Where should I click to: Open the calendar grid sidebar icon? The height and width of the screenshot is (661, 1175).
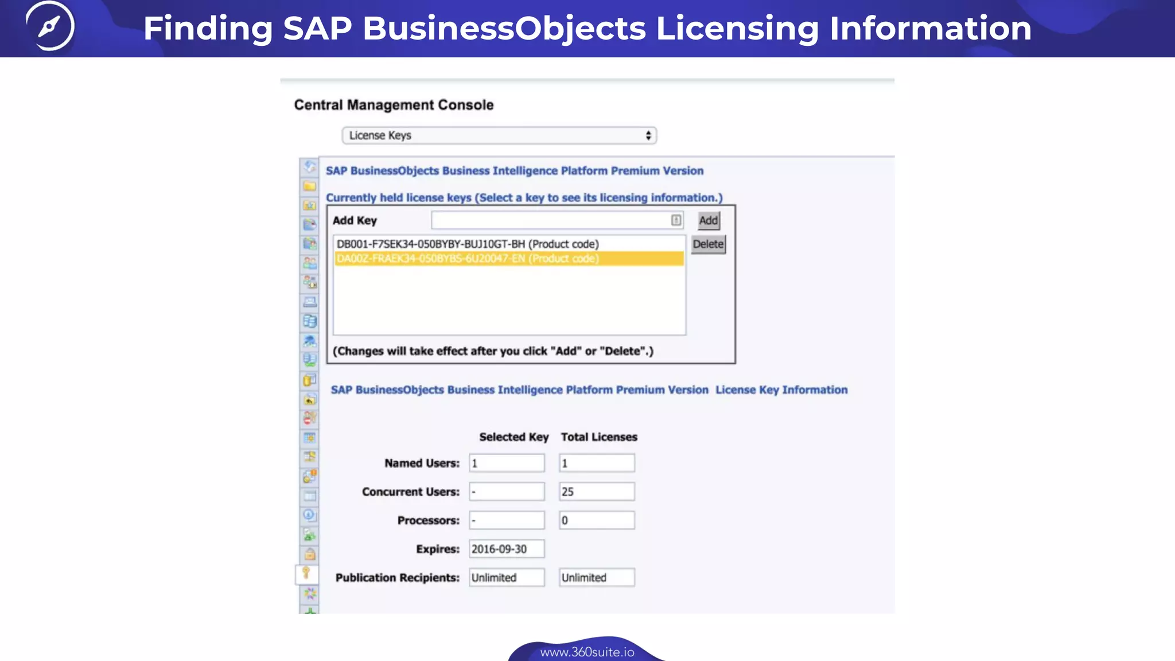pyautogui.click(x=310, y=438)
